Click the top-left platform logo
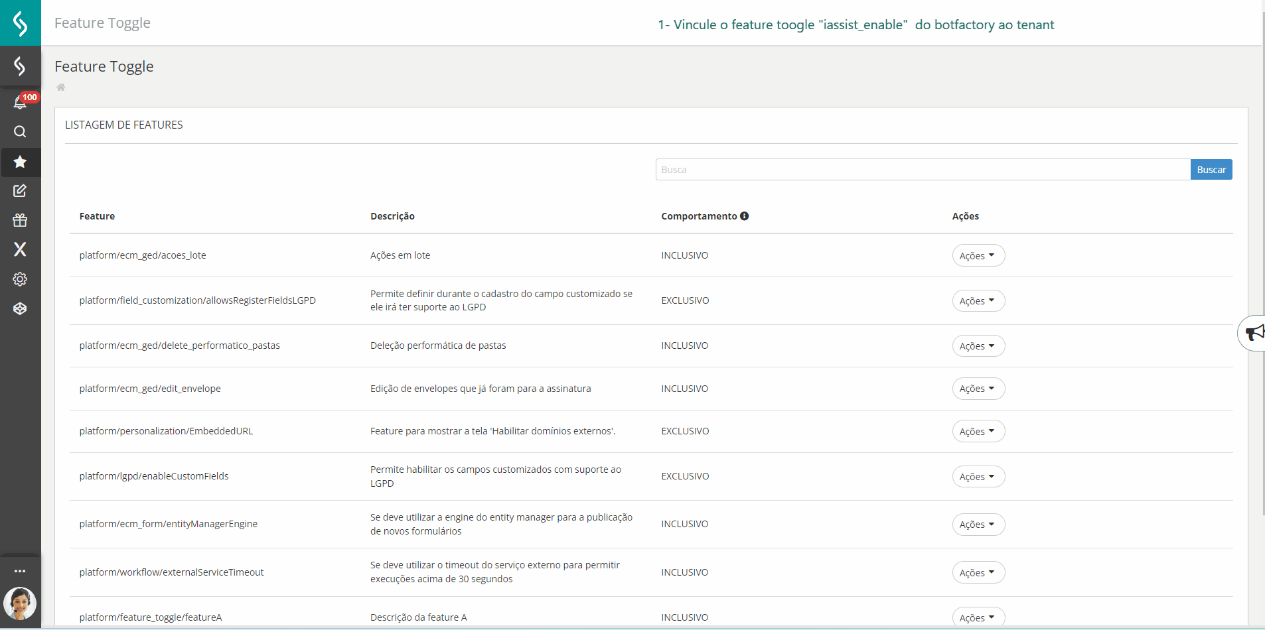Screen dimensions: 1265x630 pyautogui.click(x=20, y=23)
